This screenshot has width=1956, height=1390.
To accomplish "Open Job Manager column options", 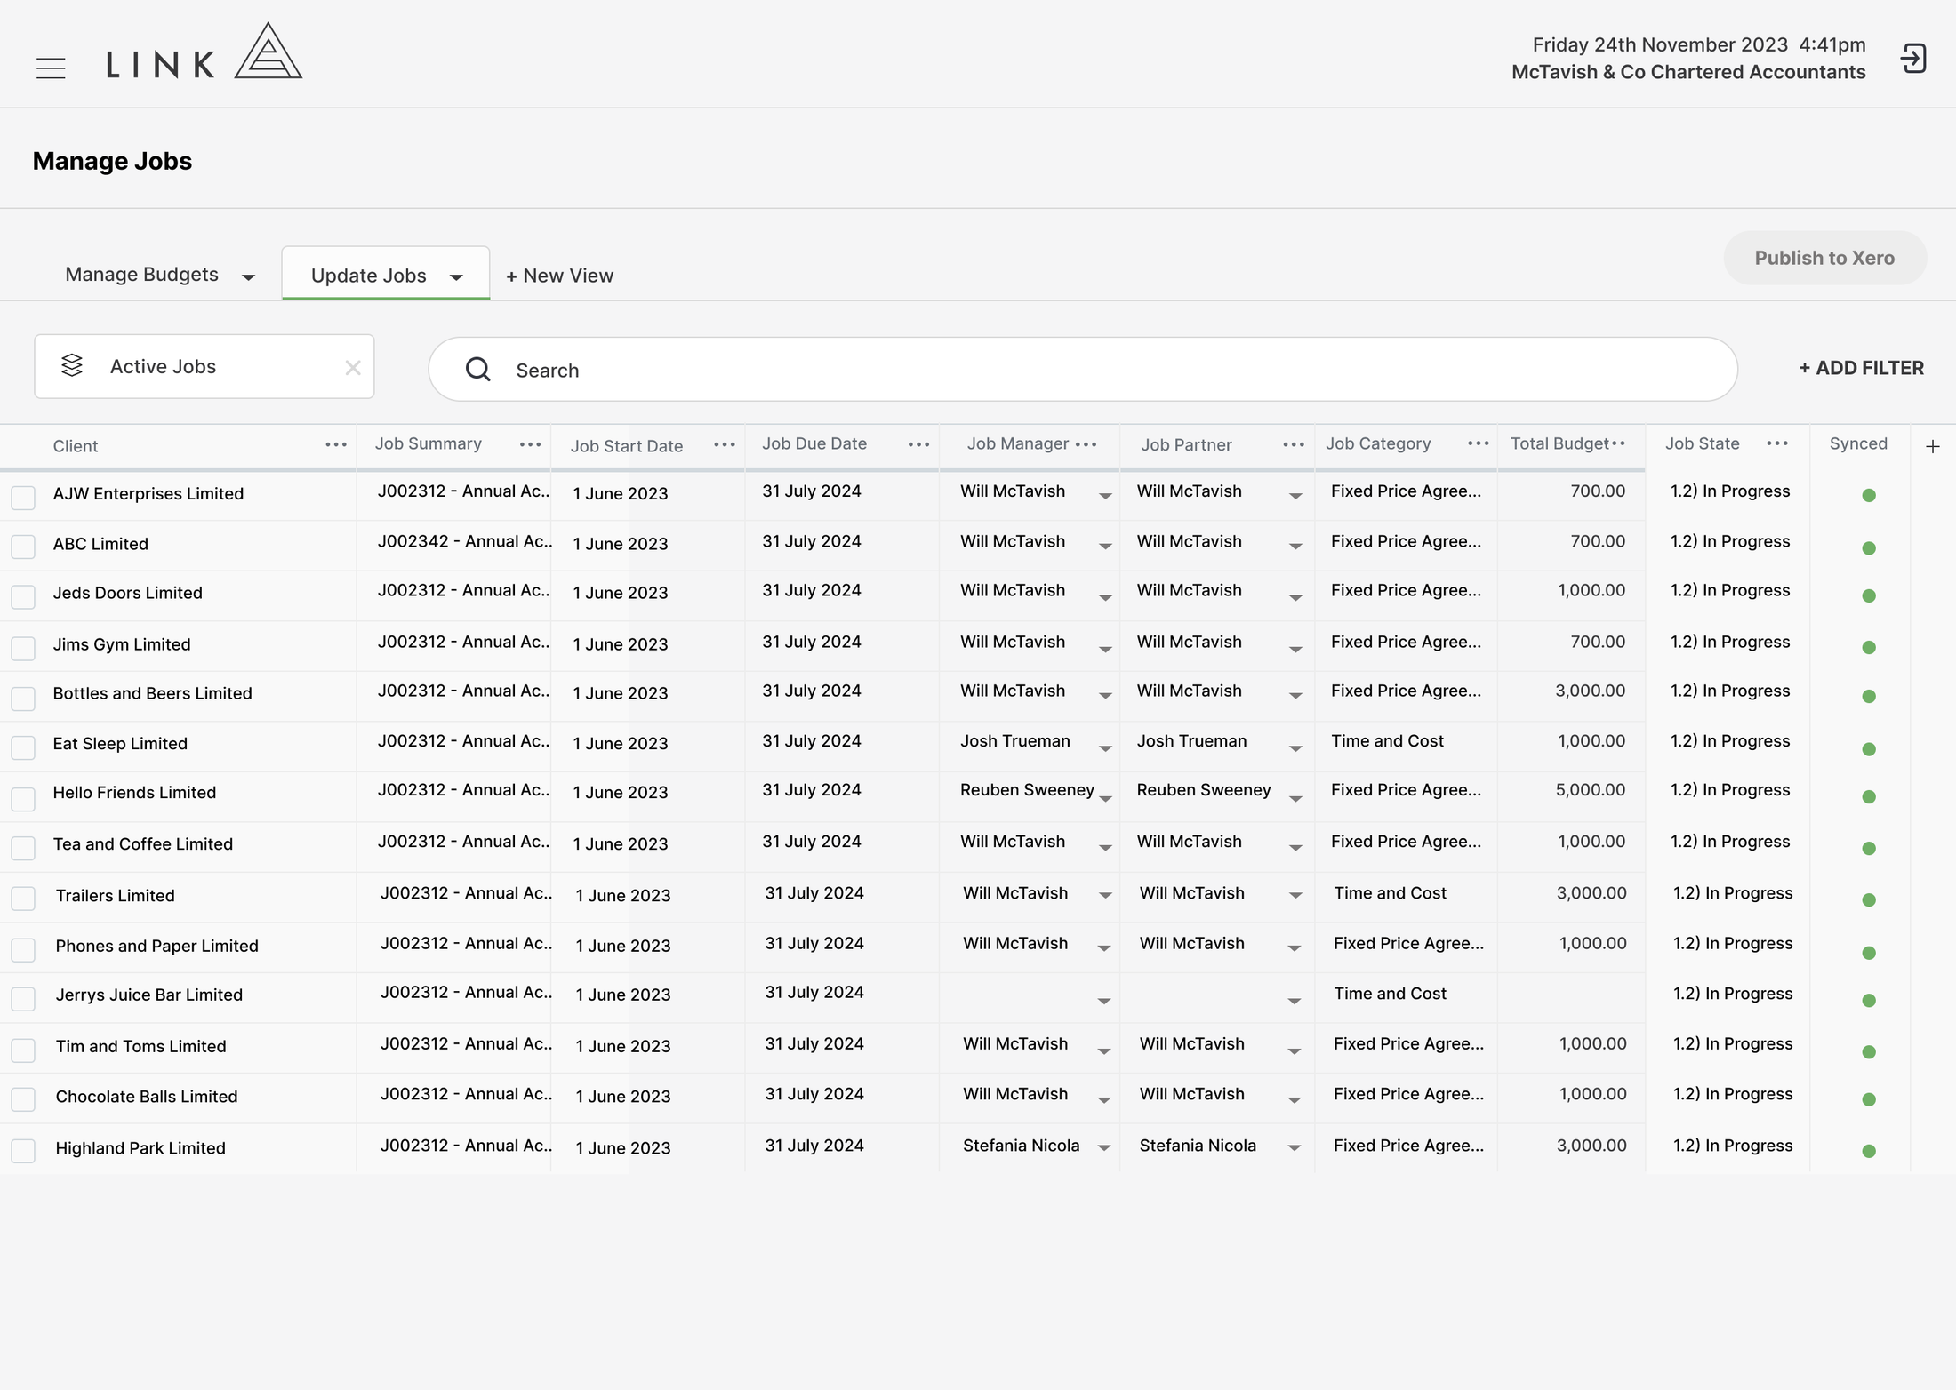I will 1086,444.
